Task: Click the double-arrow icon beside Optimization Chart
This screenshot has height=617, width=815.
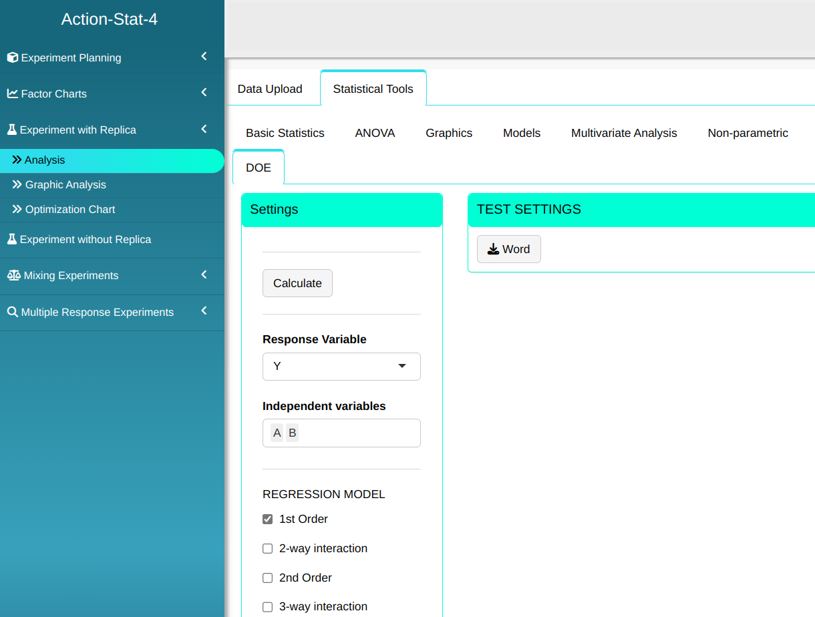Action: click(17, 209)
